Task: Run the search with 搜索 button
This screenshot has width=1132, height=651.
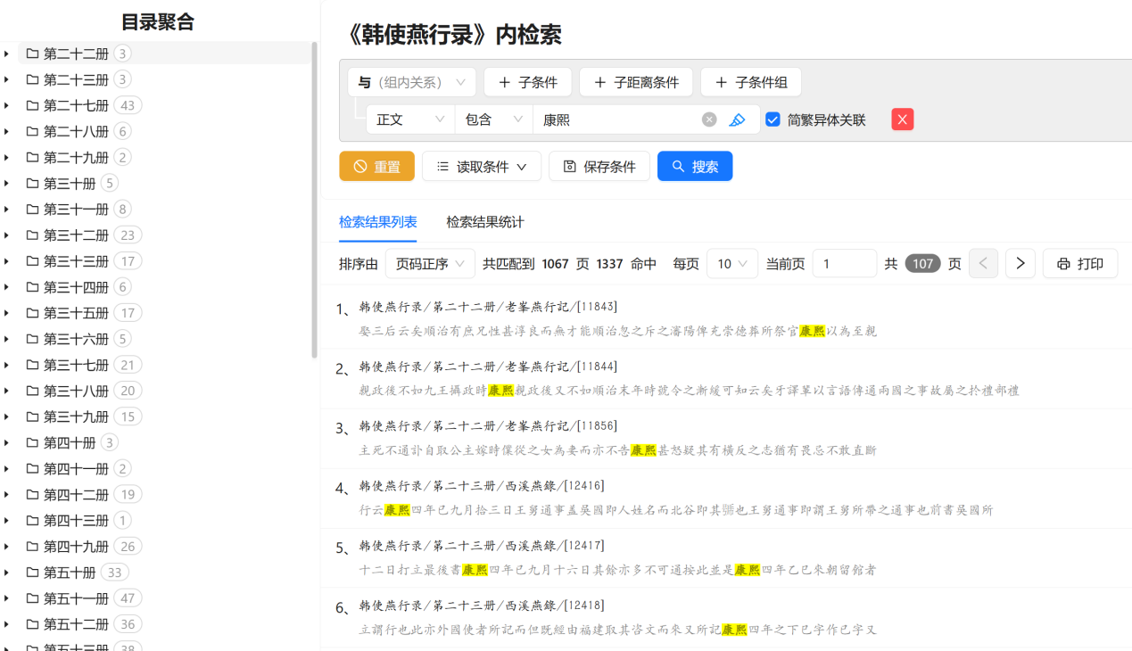Action: click(694, 167)
